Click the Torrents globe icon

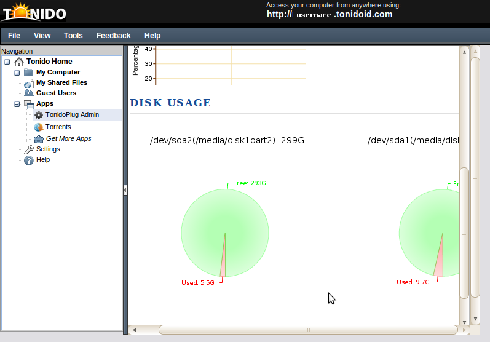pos(39,127)
